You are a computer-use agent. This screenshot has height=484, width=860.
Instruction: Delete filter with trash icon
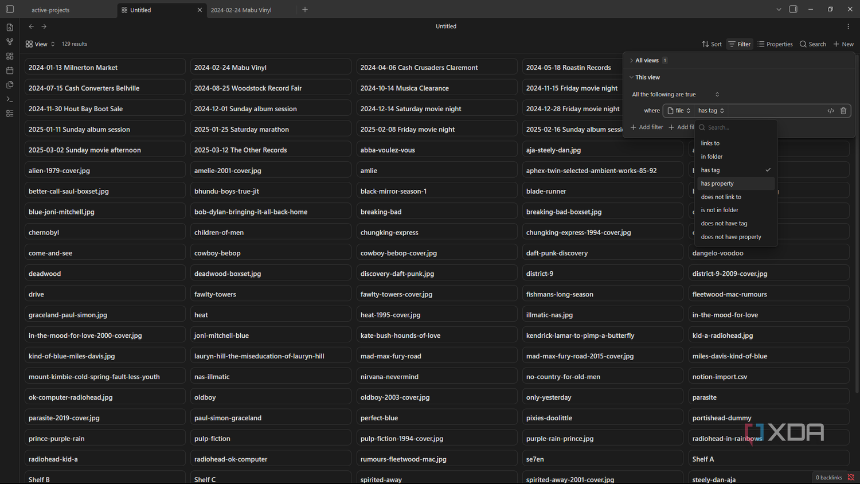pyautogui.click(x=843, y=111)
